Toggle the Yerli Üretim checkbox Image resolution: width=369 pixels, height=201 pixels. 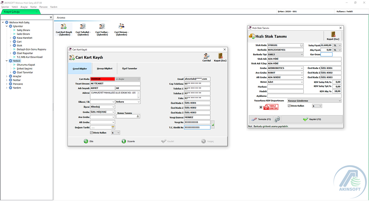pyautogui.click(x=261, y=107)
